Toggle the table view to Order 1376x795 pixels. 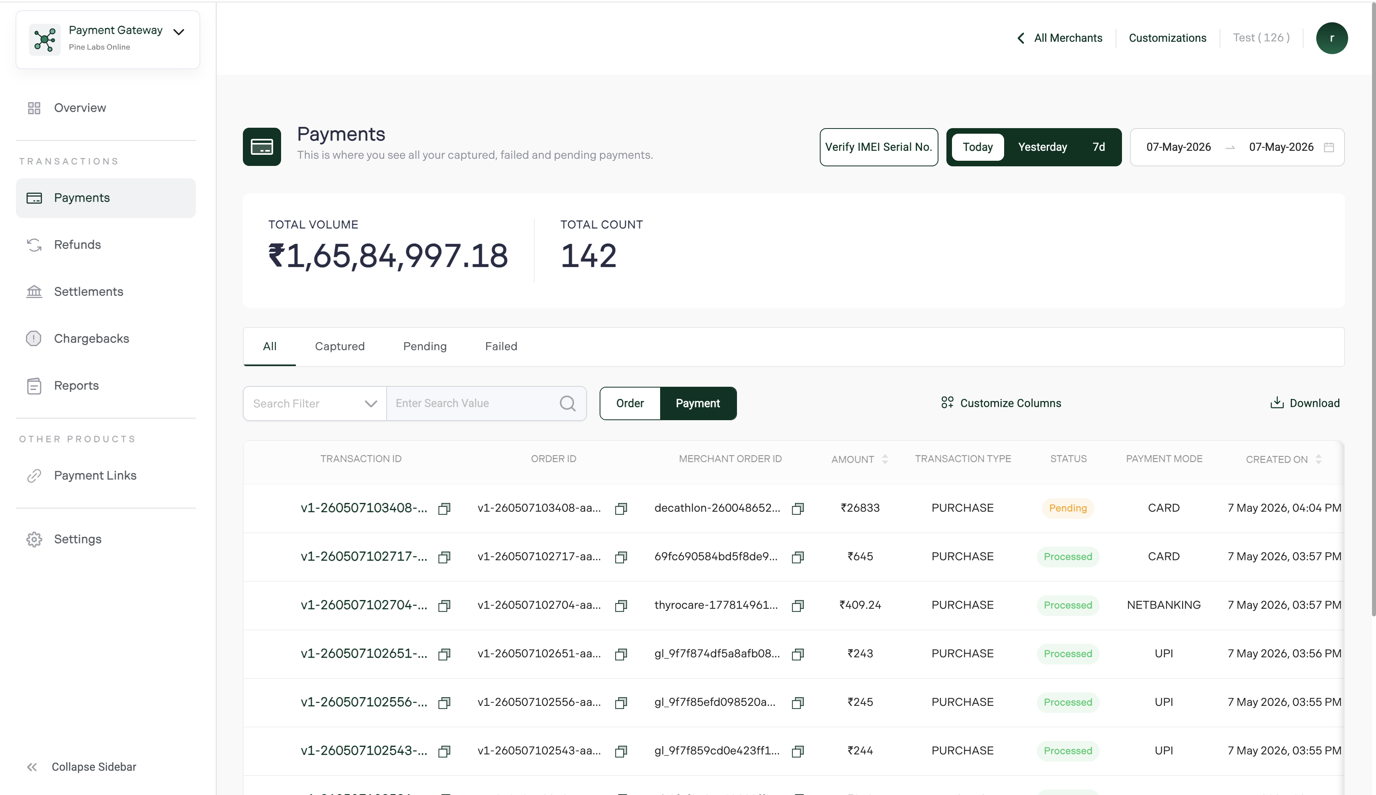[630, 403]
